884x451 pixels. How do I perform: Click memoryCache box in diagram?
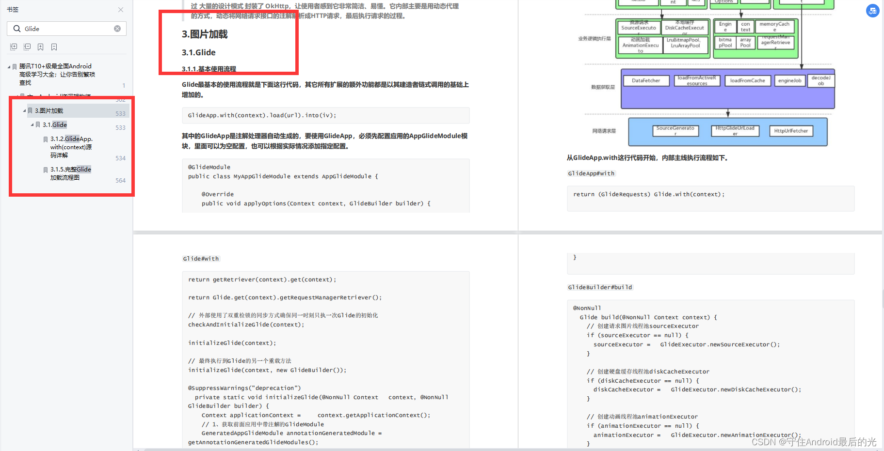774,27
